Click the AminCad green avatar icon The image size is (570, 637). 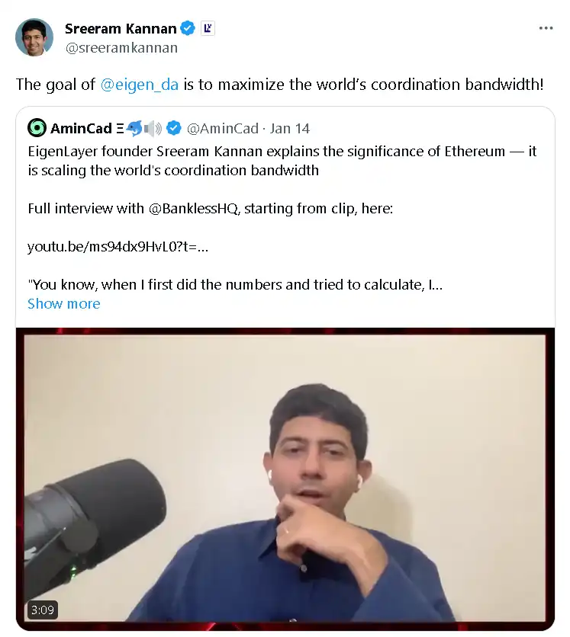pyautogui.click(x=37, y=128)
